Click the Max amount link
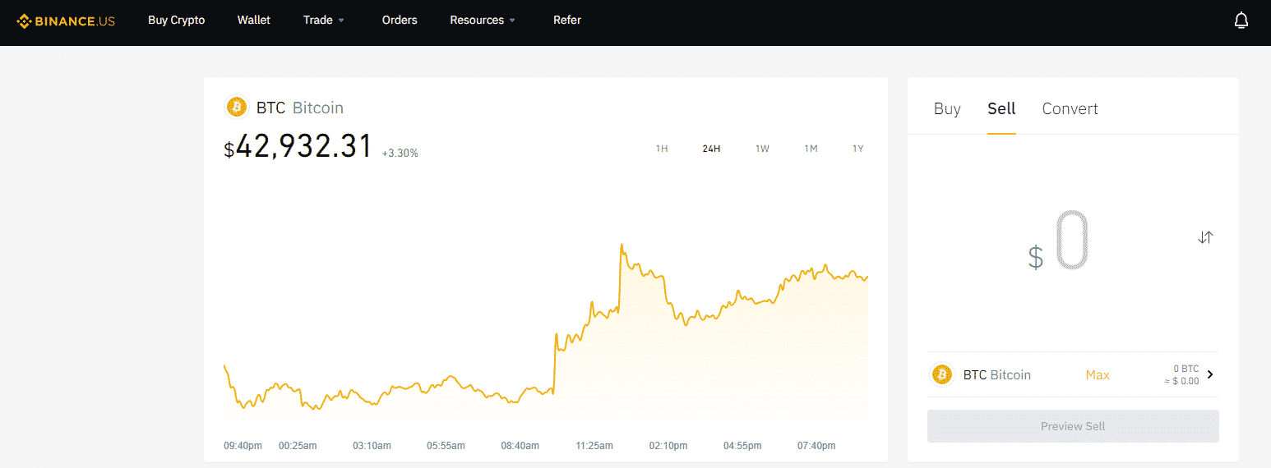Viewport: 1271px width, 468px height. point(1098,374)
